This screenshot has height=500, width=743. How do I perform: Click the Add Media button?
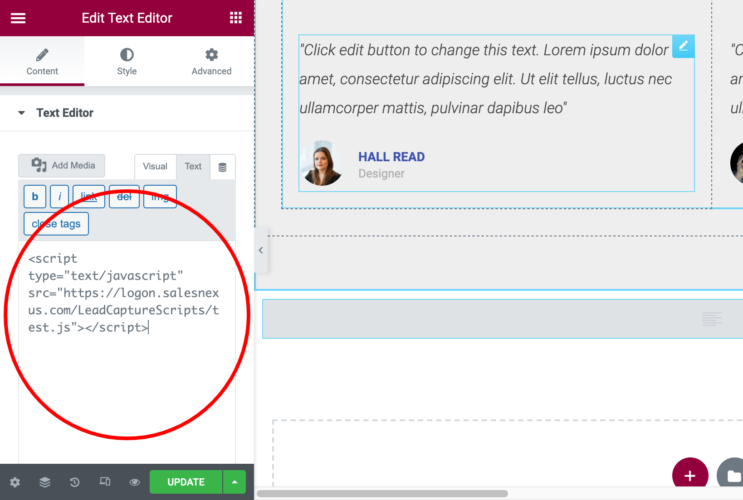tap(62, 166)
